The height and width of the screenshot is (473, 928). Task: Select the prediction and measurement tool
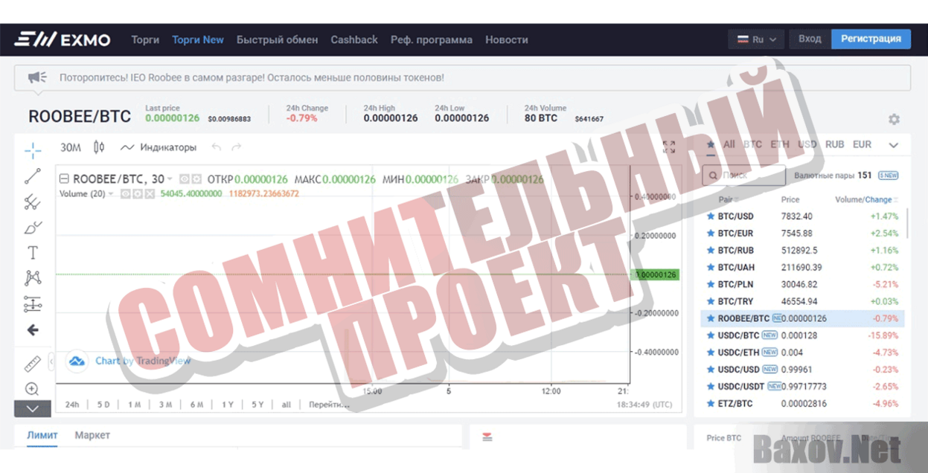click(33, 303)
